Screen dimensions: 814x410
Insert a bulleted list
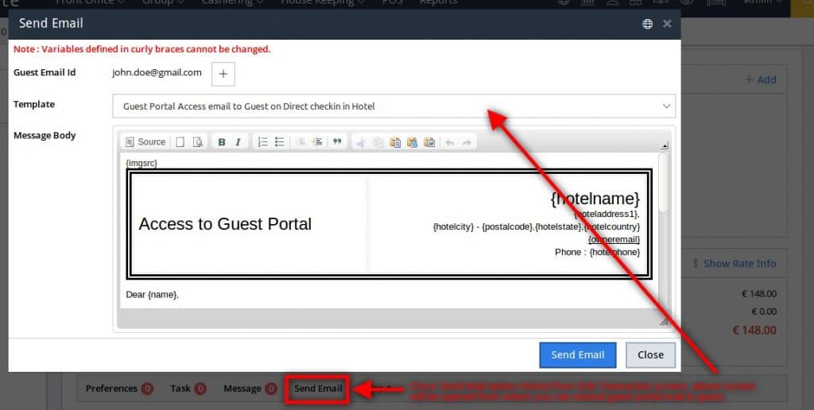point(279,142)
